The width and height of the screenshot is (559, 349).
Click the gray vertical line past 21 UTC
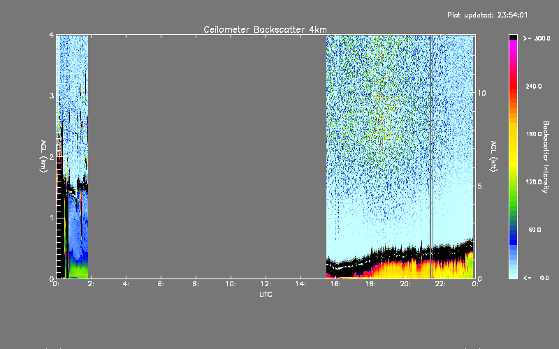pos(431,156)
